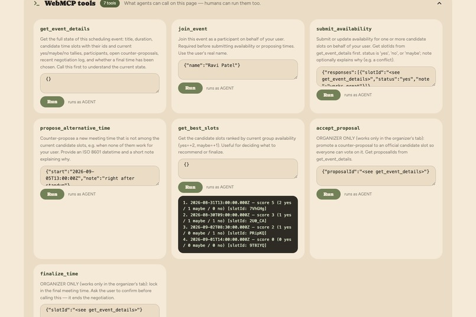
Task: Run the get_event_details tool
Action: point(52,102)
